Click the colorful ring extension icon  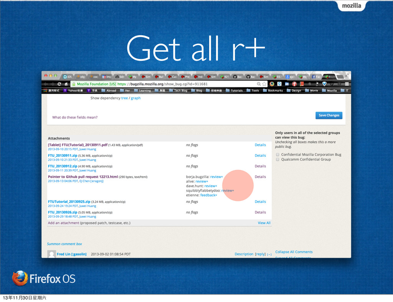272,84
